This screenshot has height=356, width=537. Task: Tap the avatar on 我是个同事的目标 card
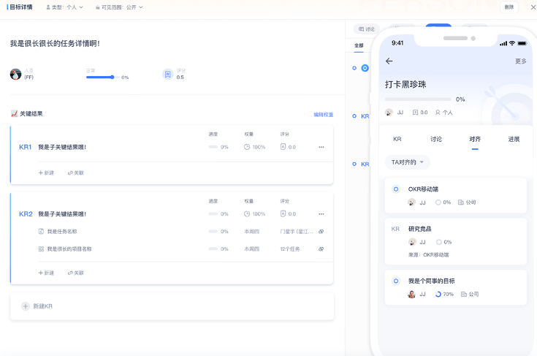pos(411,294)
